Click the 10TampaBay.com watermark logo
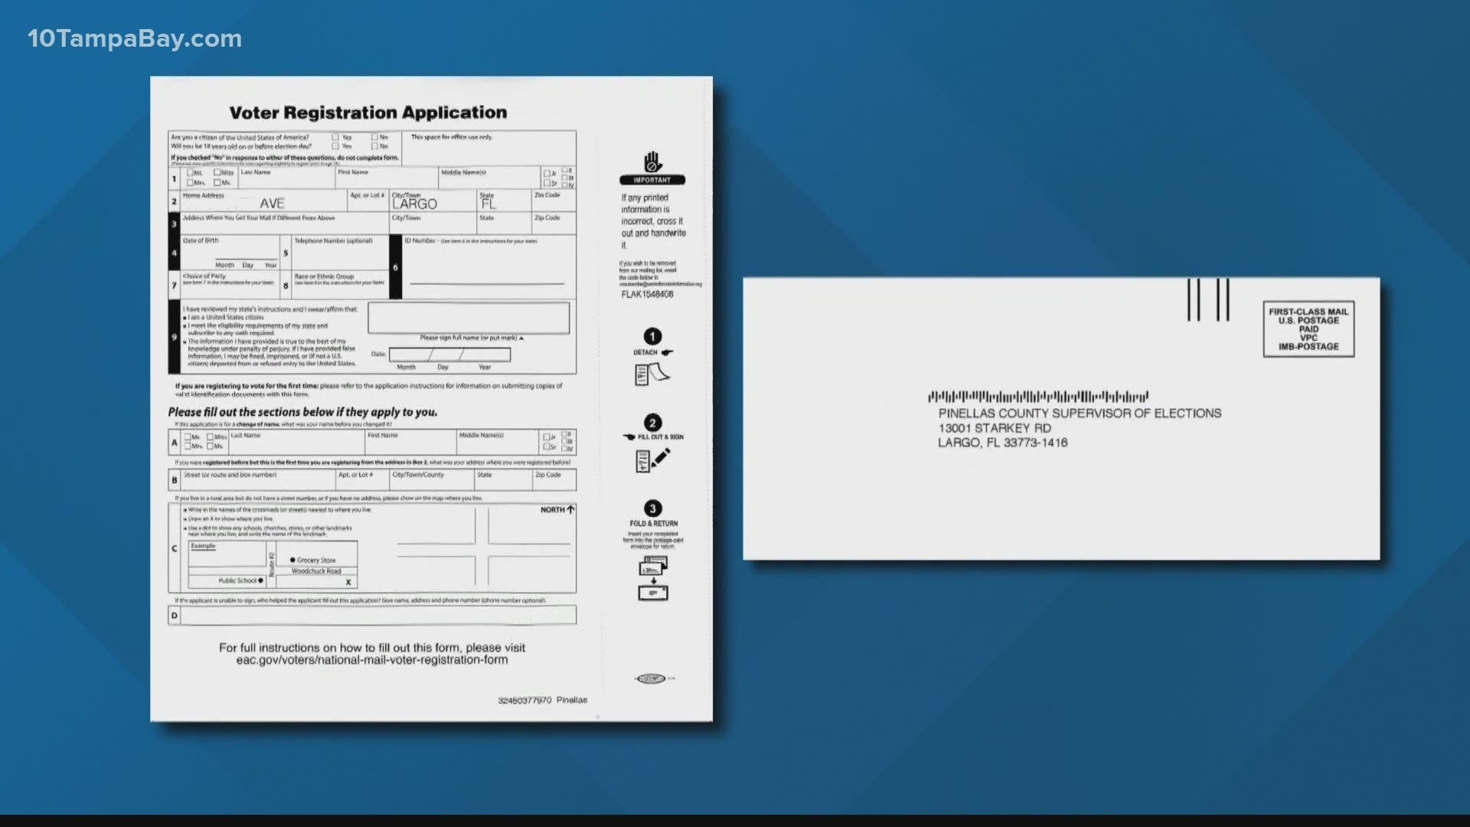This screenshot has width=1470, height=827. point(135,39)
